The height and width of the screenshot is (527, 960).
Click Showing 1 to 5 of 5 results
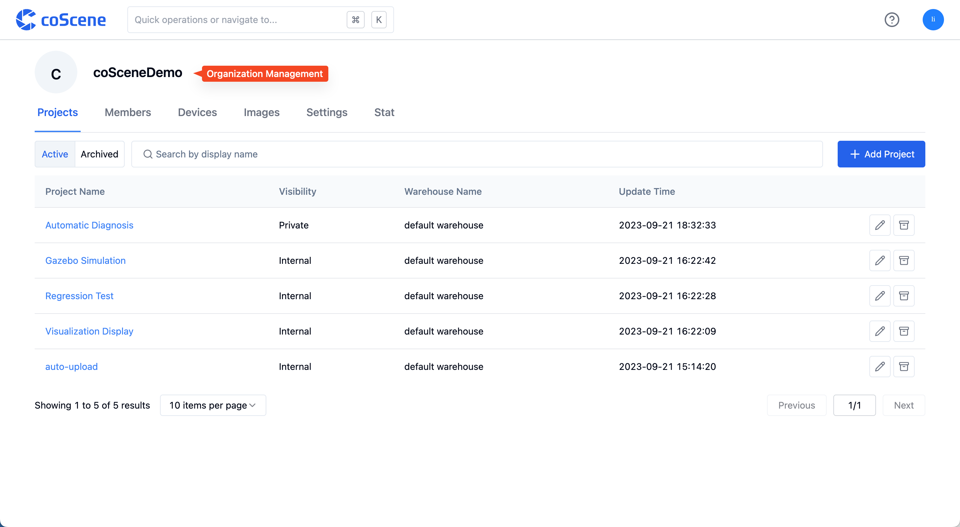tap(92, 405)
